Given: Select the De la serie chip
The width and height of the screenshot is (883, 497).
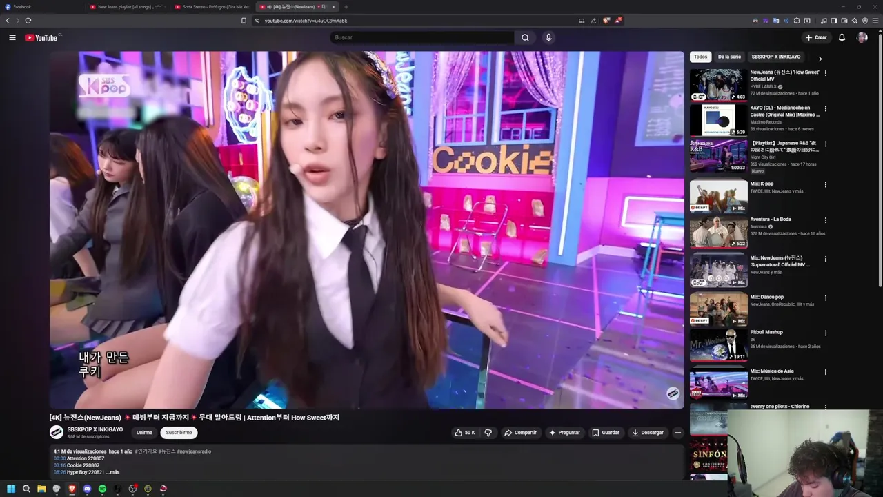Looking at the screenshot, I should [729, 57].
